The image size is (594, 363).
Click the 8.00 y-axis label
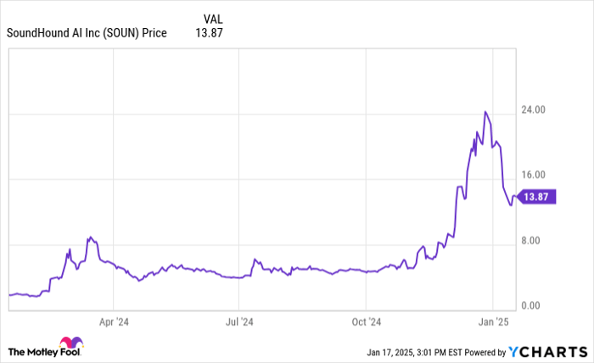point(531,241)
